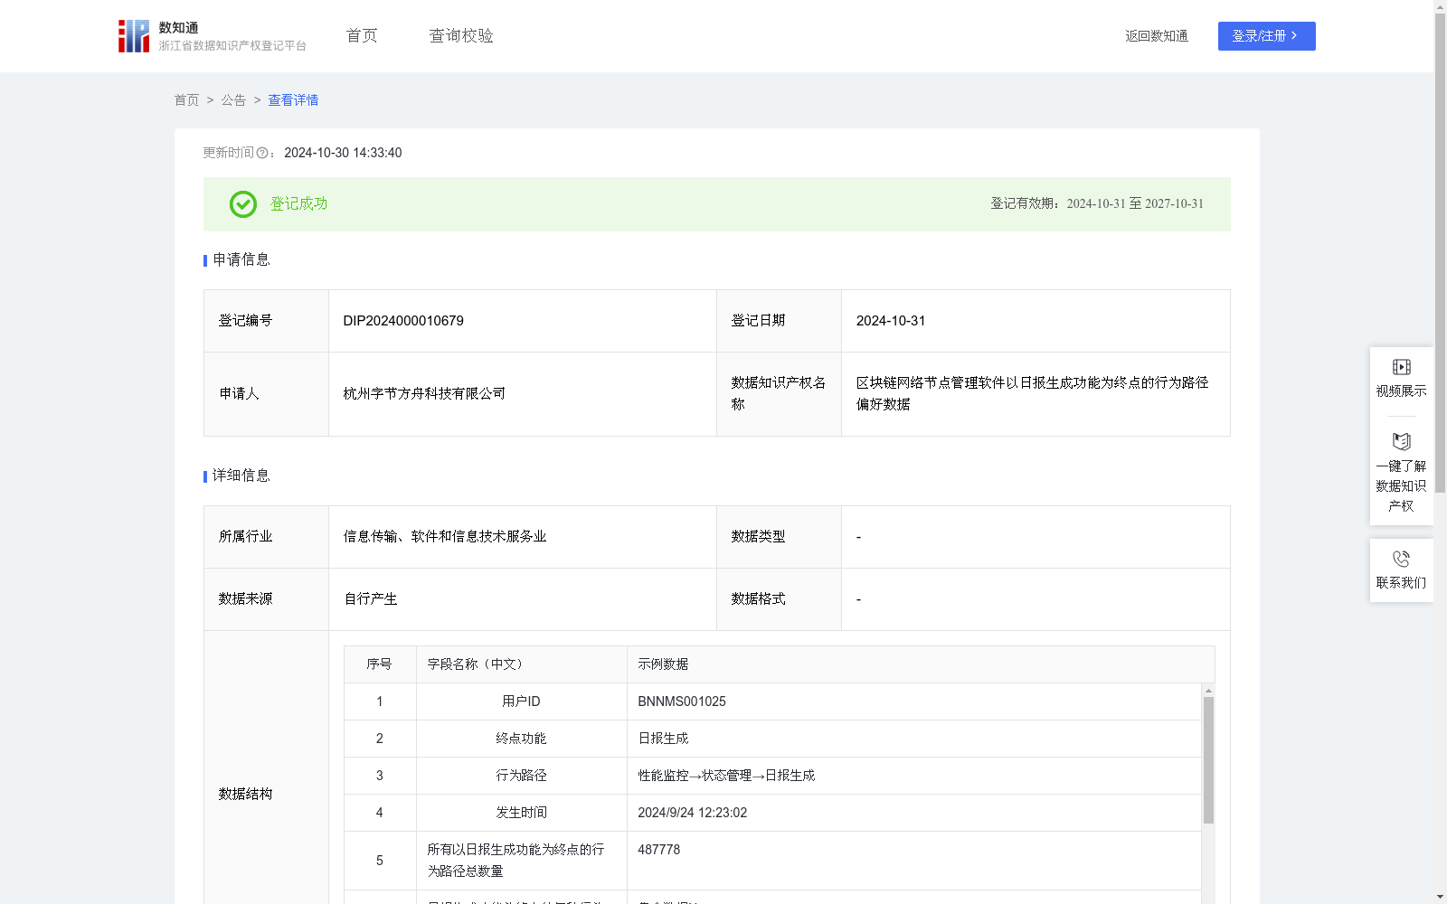Click the 行为路径 field name cell
The height and width of the screenshot is (904, 1447).
[522, 776]
